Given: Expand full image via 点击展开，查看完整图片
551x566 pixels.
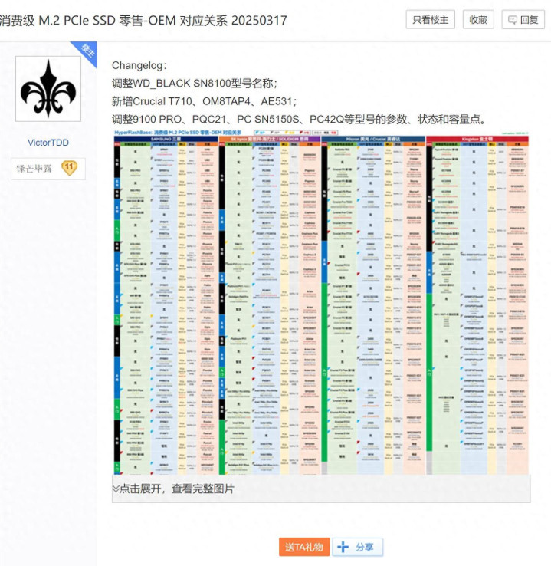Looking at the screenshot, I should tap(321, 489).
